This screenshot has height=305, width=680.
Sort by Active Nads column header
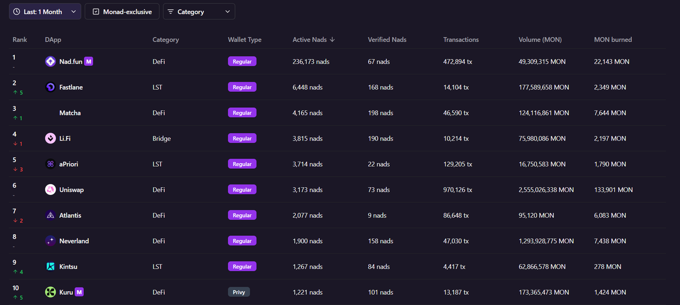[313, 40]
